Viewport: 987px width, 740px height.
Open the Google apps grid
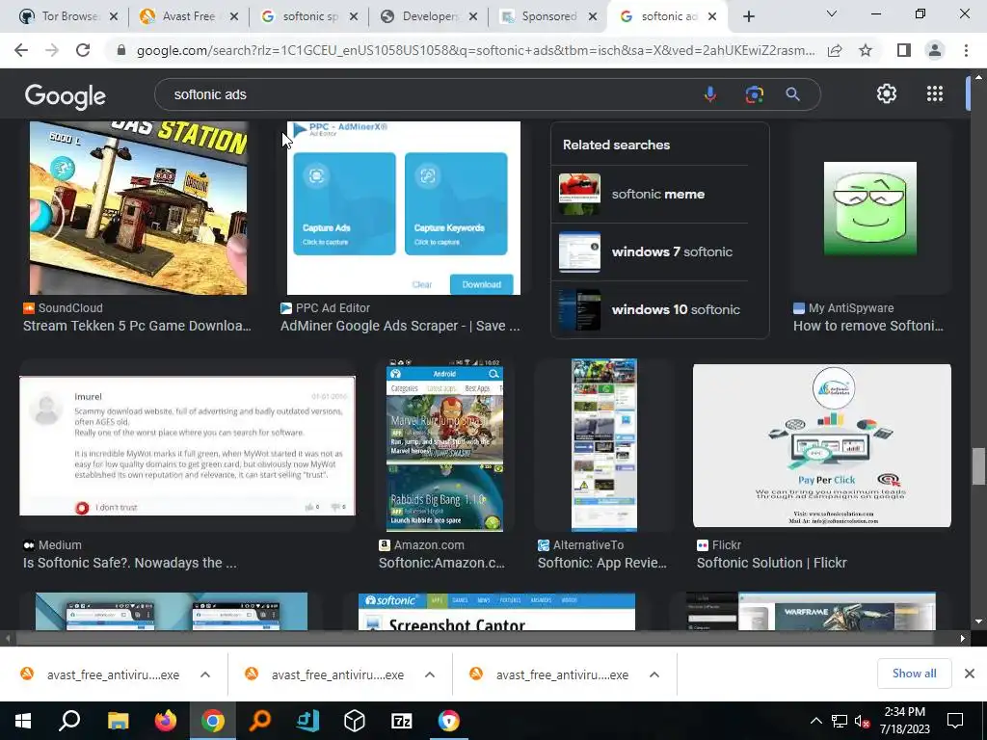[935, 93]
